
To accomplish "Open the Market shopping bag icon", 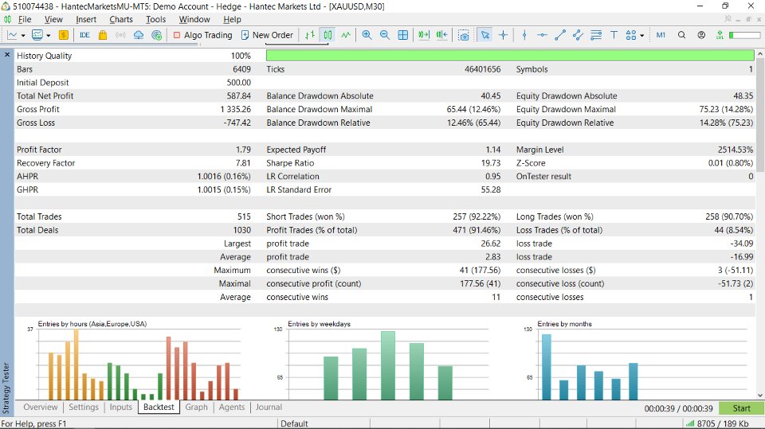I will point(103,35).
